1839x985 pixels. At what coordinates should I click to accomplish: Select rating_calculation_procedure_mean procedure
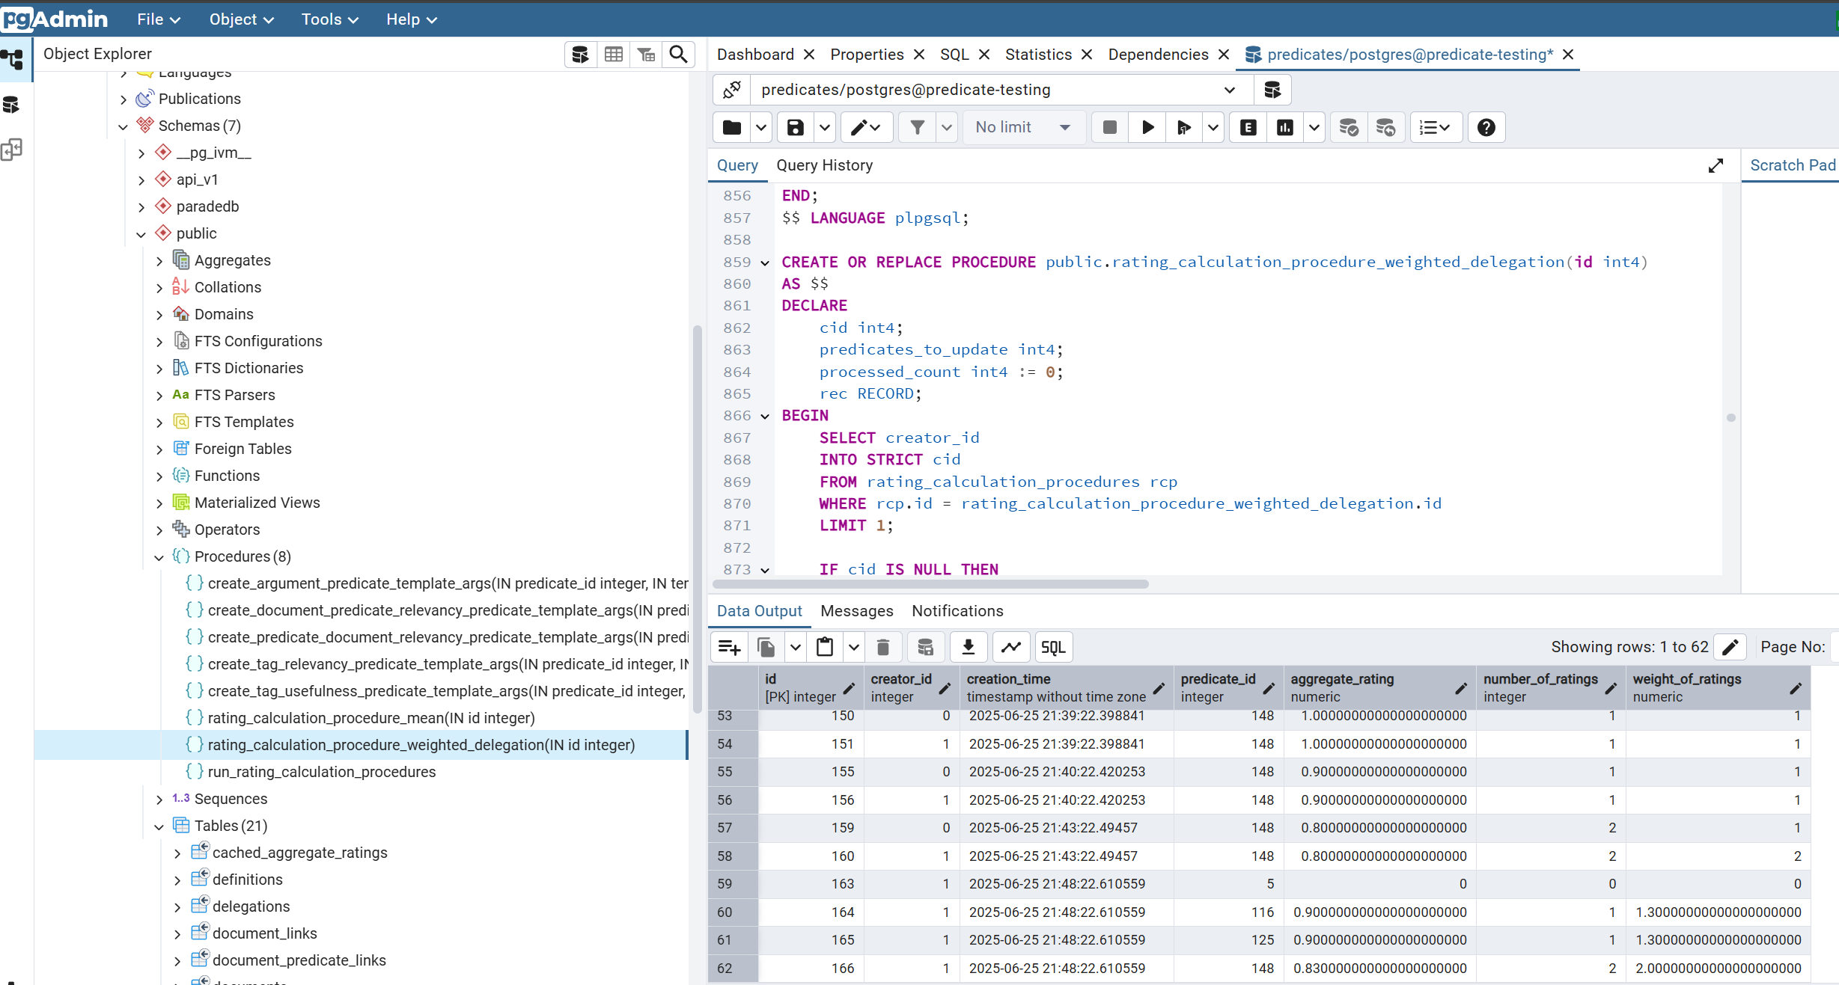(x=371, y=718)
